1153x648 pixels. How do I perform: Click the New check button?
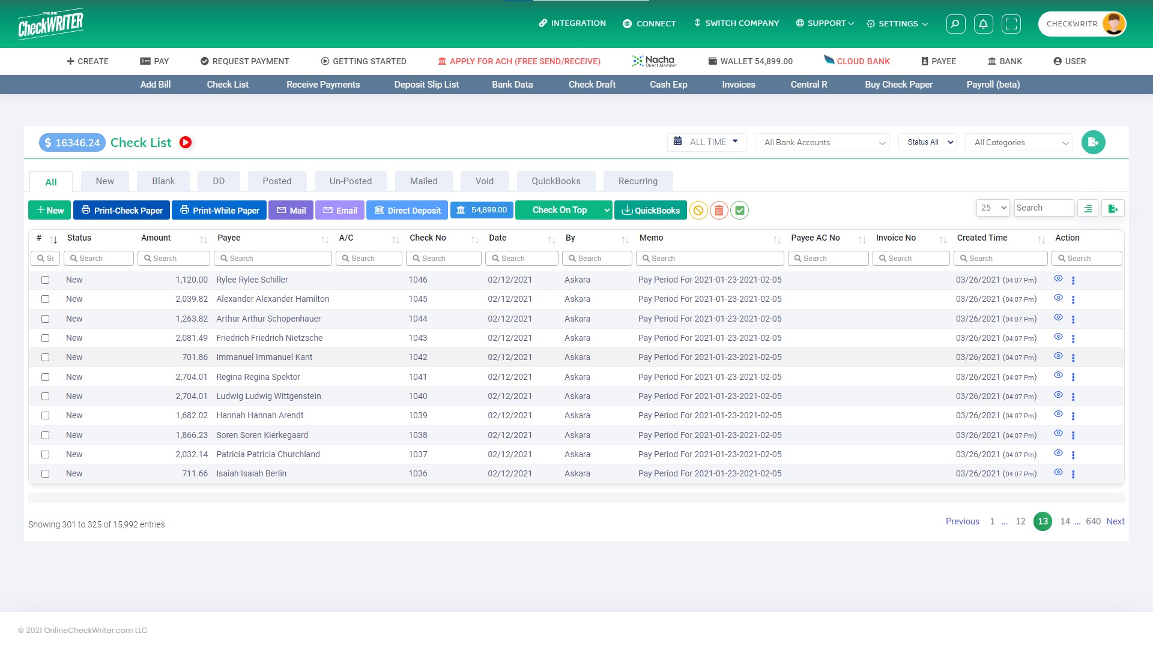point(49,209)
